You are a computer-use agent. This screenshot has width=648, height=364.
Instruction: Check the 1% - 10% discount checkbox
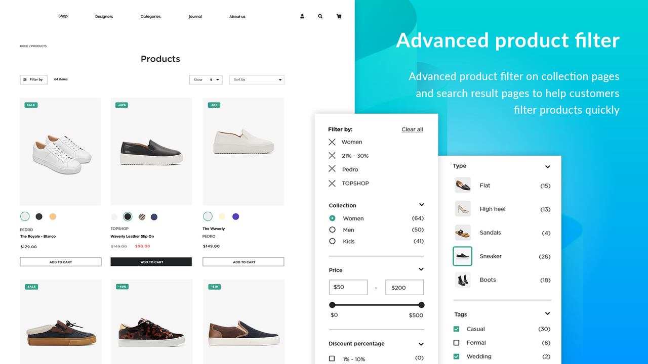332,358
